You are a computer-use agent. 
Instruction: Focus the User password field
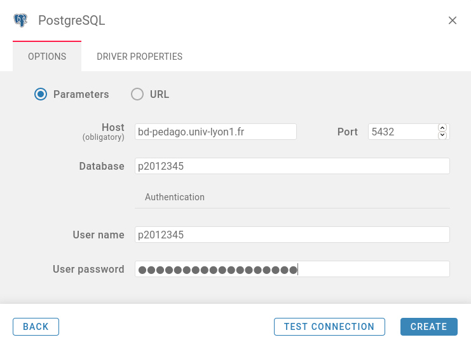pos(292,269)
